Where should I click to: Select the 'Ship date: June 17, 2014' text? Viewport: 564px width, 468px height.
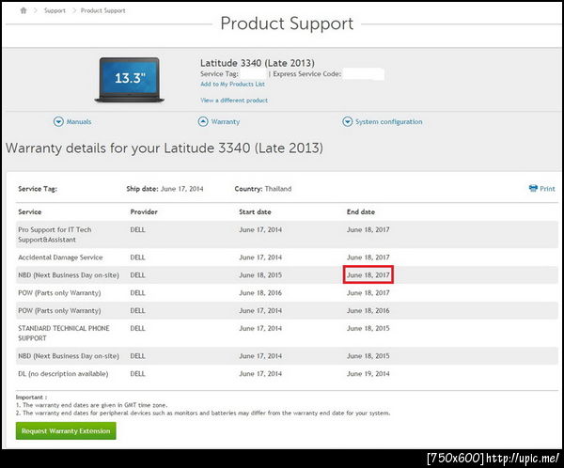point(164,189)
